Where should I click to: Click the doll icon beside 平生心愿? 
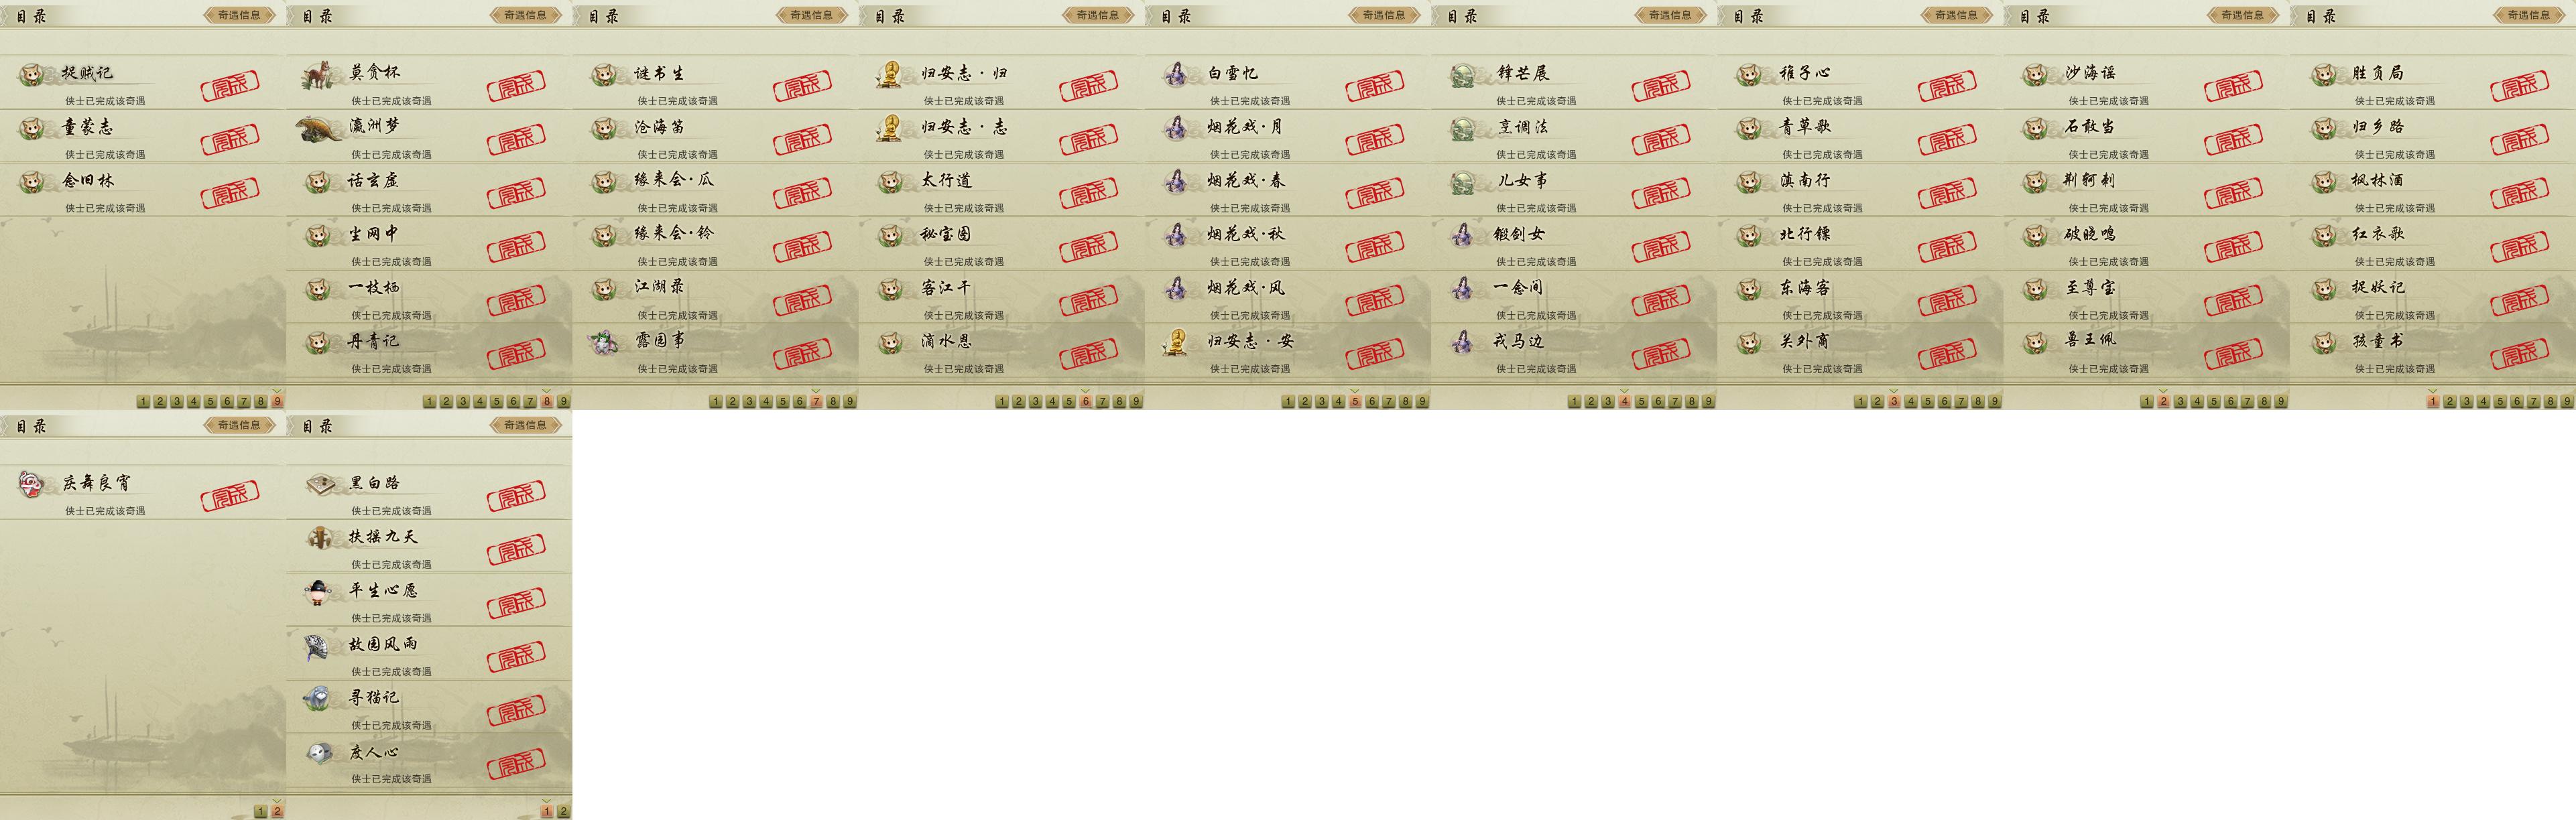click(x=318, y=592)
